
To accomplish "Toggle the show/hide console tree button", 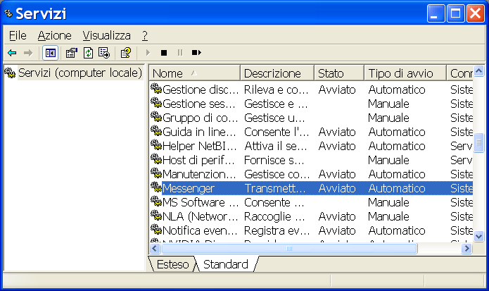I will pos(50,52).
